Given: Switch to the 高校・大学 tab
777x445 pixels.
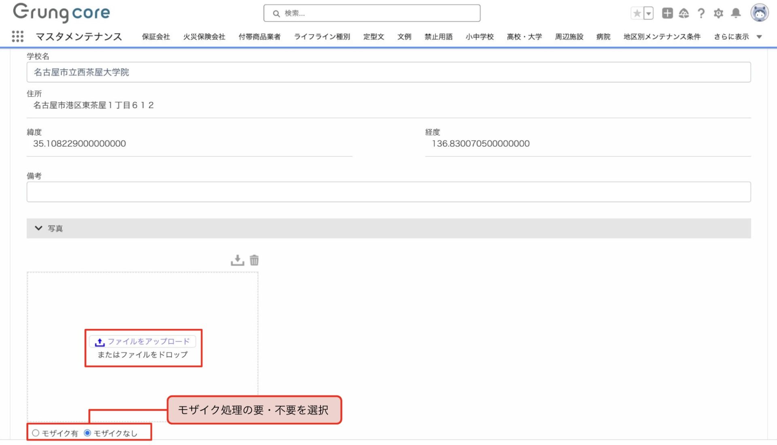Looking at the screenshot, I should click(x=524, y=37).
